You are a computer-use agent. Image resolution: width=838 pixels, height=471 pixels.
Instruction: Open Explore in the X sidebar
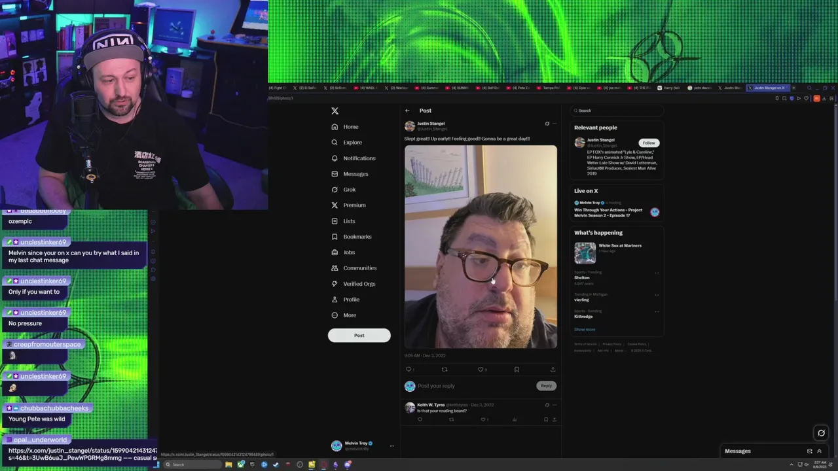(x=346, y=143)
